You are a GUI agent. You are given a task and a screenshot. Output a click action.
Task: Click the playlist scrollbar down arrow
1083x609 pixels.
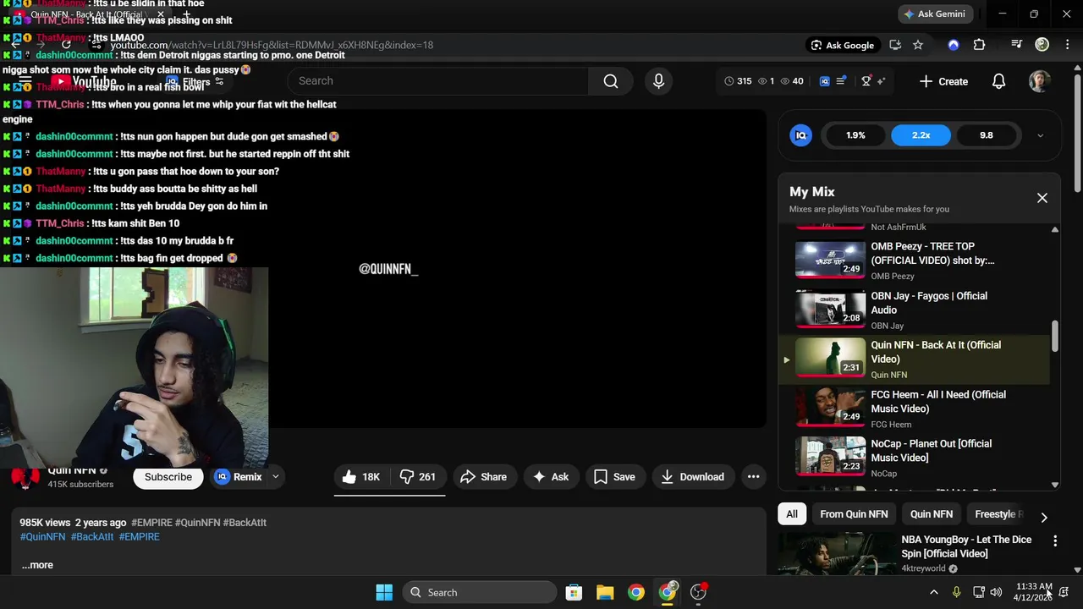(x=1054, y=485)
